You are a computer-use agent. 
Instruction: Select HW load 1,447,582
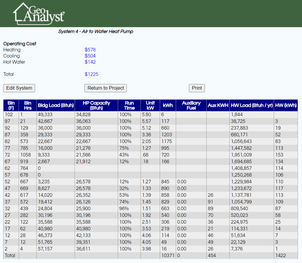coord(241,148)
